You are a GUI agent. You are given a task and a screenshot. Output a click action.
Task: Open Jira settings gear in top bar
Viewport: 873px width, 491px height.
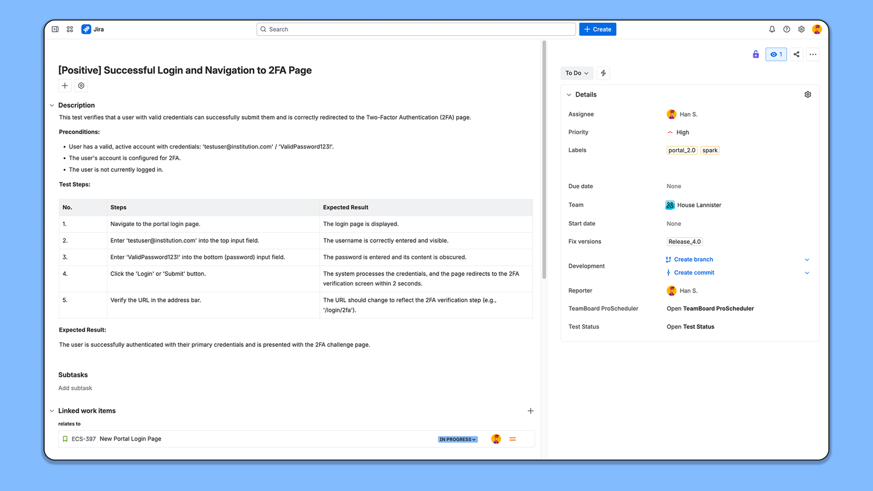click(x=802, y=29)
